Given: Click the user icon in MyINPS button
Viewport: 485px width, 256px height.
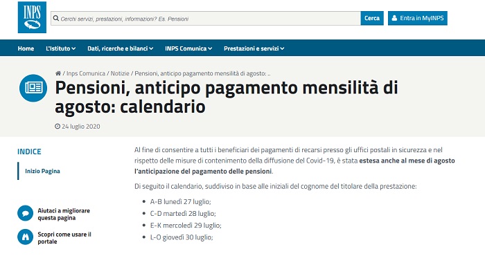Looking at the screenshot, I should click(394, 18).
